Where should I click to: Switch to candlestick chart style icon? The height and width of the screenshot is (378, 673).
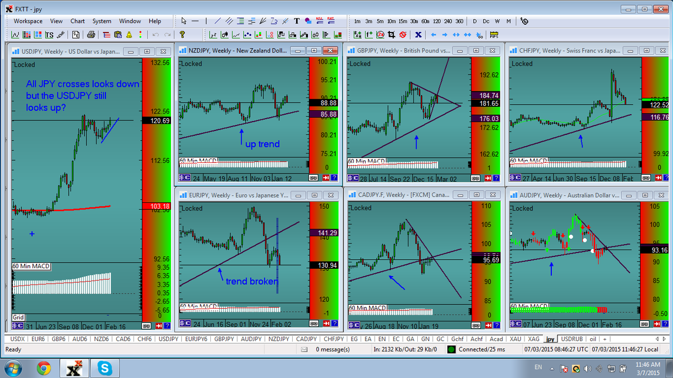point(225,35)
